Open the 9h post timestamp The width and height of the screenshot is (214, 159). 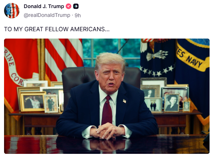point(78,15)
